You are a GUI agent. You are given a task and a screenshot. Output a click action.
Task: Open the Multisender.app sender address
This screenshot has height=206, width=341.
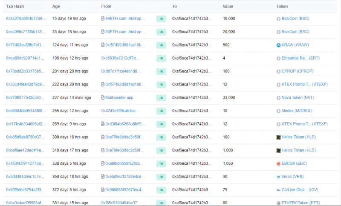coord(119,97)
